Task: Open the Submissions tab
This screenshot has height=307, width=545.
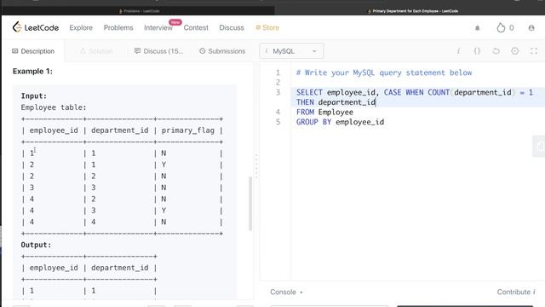Action: [222, 51]
